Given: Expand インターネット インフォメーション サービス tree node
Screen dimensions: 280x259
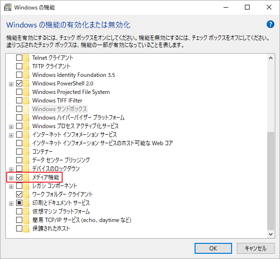Looking at the screenshot, I should [11, 135].
